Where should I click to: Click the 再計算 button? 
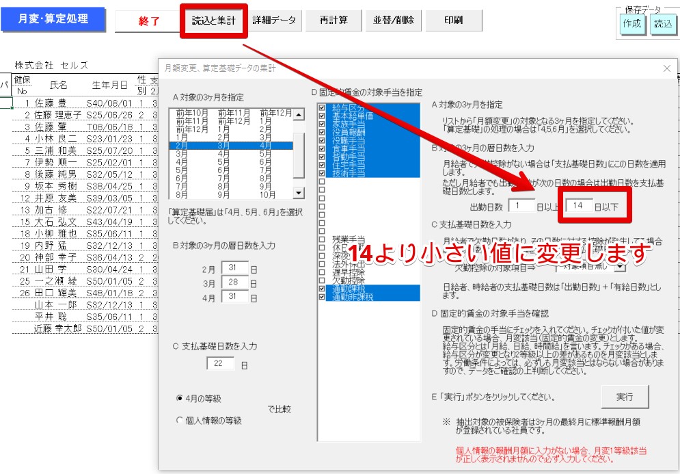(x=334, y=20)
